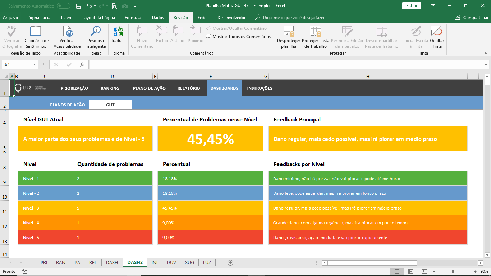This screenshot has width=491, height=276.
Task: Select Normal view in status bar
Action: 397,271
